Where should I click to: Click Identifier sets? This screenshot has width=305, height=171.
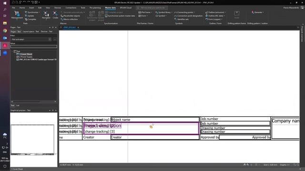(x=182, y=19)
